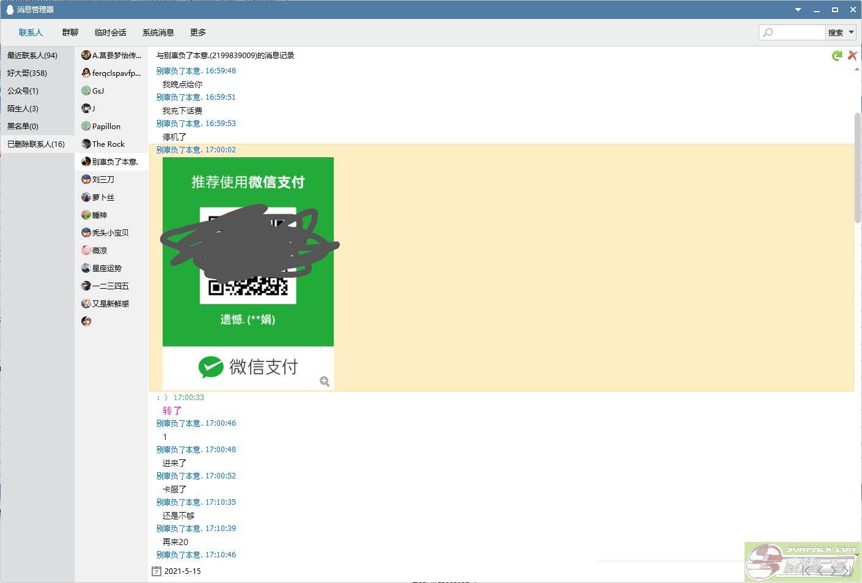Open the title bar triangle menu

[798, 10]
